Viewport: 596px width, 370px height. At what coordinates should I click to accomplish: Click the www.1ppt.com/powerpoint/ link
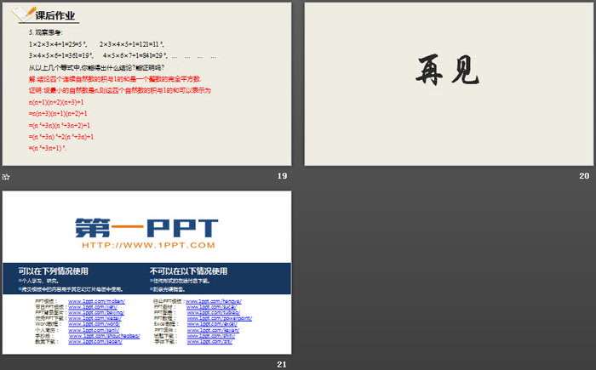(220, 318)
